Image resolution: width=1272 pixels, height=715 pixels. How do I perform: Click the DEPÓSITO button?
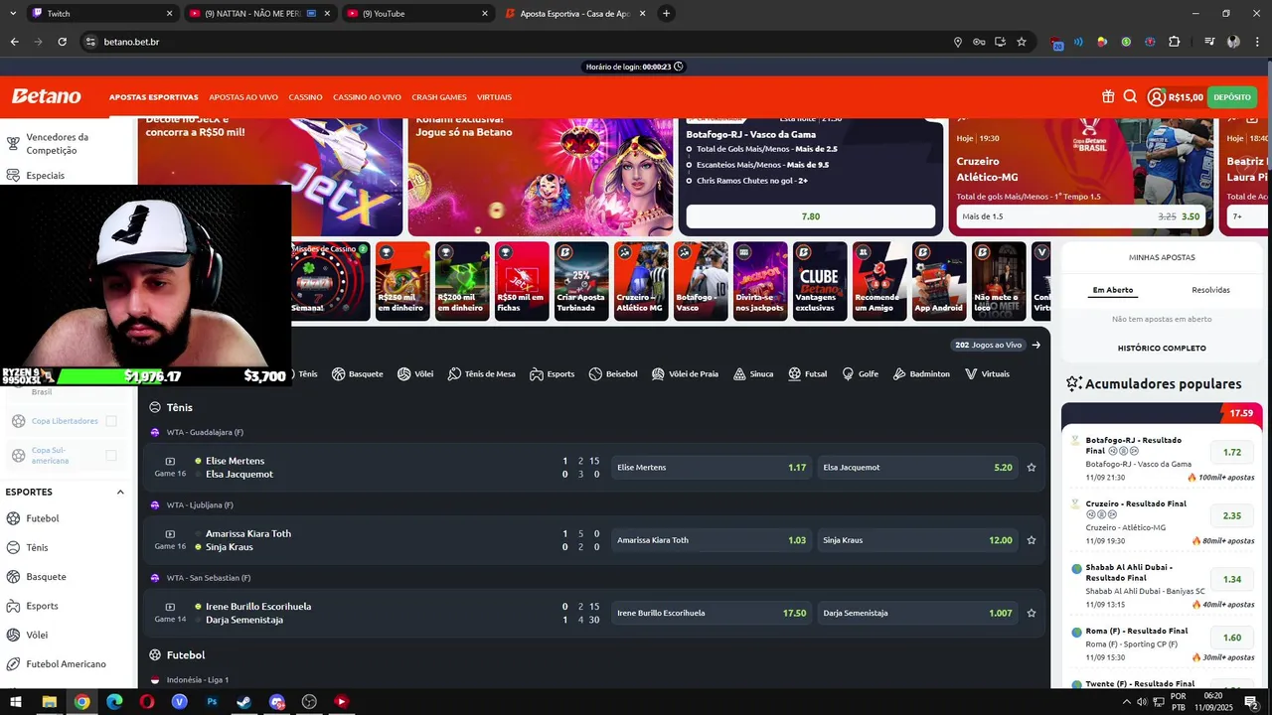[1232, 97]
